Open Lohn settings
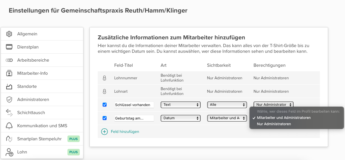This screenshot has width=345, height=160. (x=42, y=152)
